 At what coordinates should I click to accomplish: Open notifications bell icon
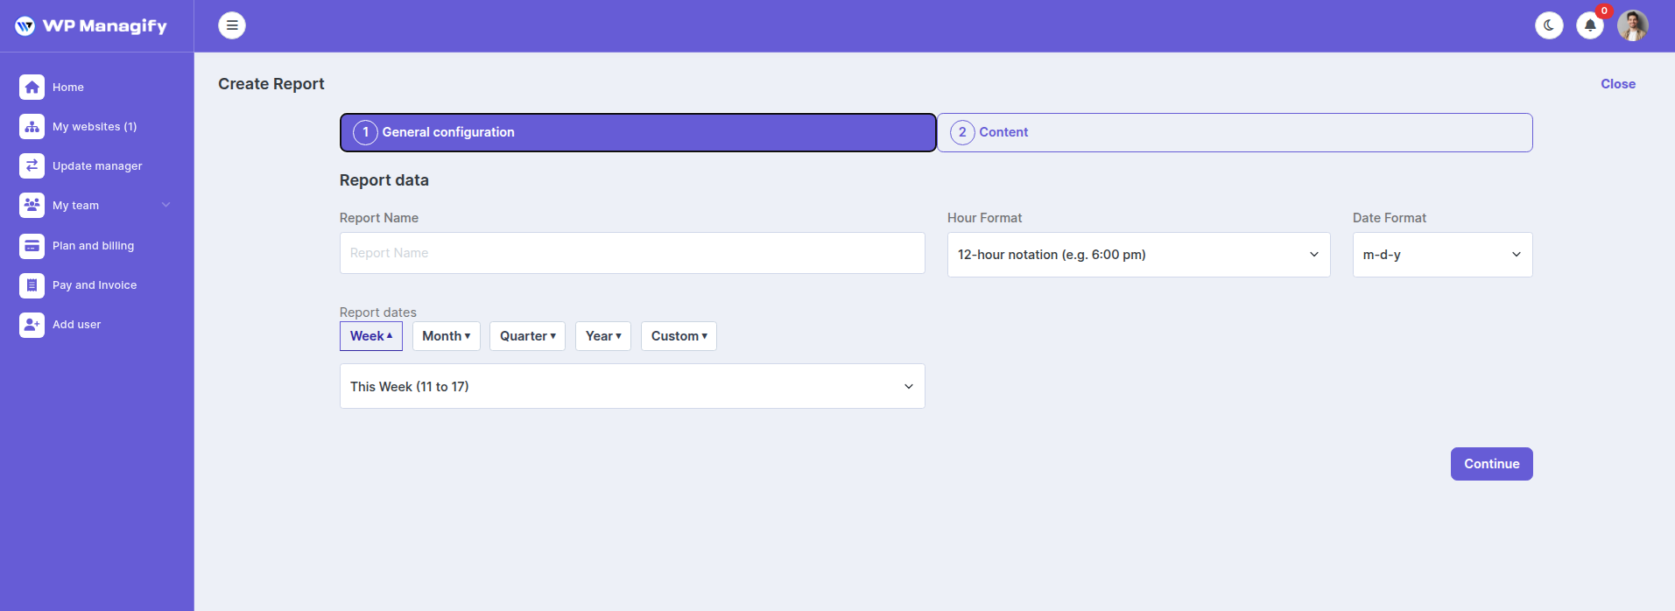coord(1590,25)
